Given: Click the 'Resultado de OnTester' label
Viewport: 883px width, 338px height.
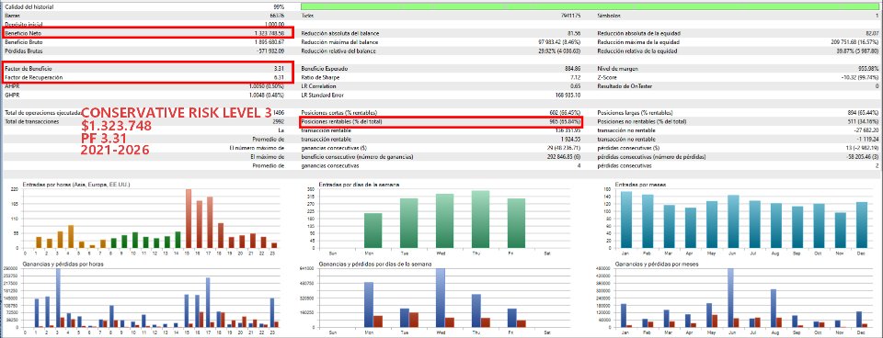Looking at the screenshot, I should (625, 86).
